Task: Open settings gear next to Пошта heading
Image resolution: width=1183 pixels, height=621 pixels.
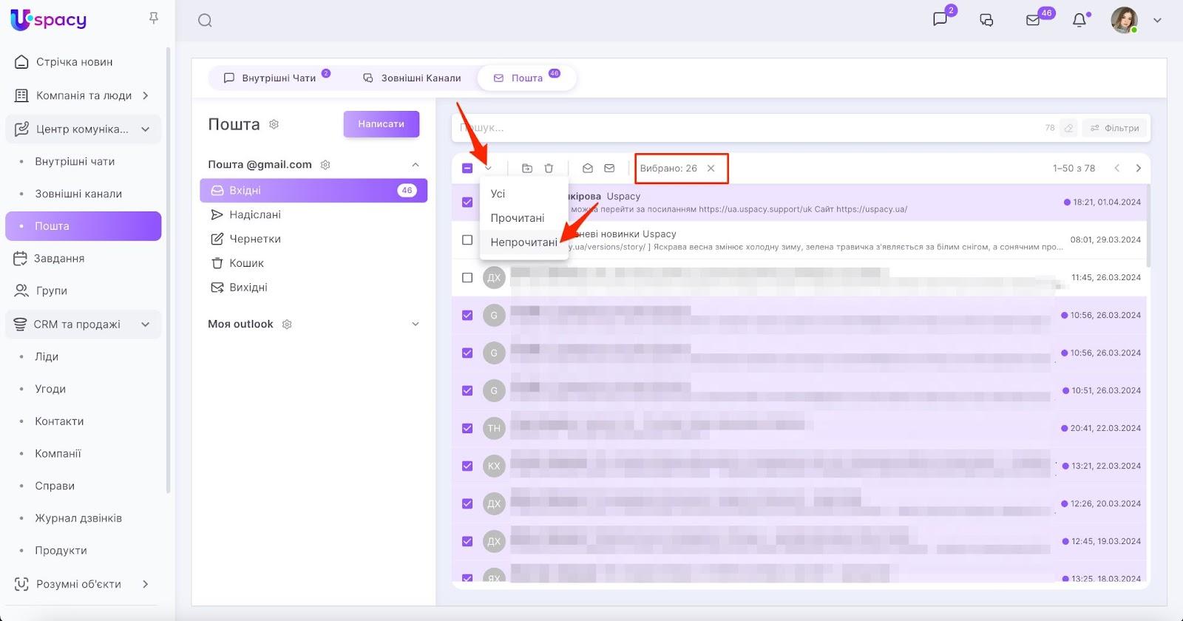Action: tap(274, 124)
